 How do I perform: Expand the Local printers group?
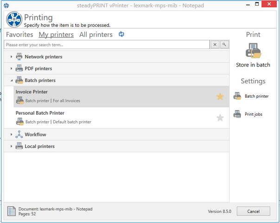pos(11,146)
